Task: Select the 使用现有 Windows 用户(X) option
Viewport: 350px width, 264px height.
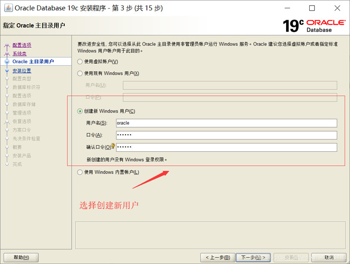Action: click(x=80, y=73)
